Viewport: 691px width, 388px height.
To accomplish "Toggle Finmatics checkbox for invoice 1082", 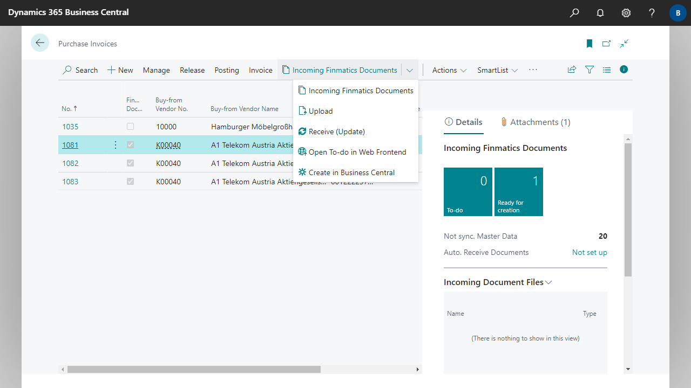I will point(130,163).
